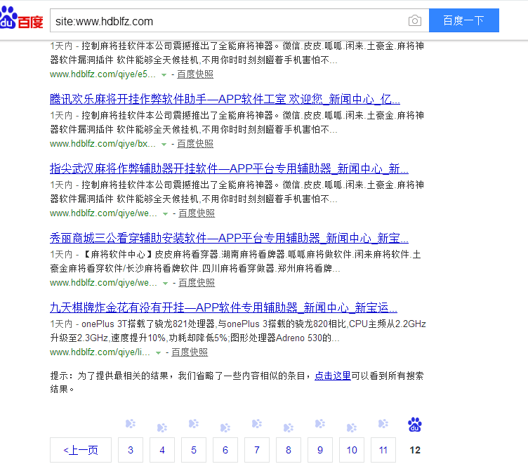Click paw icon above page 3

pos(131,423)
